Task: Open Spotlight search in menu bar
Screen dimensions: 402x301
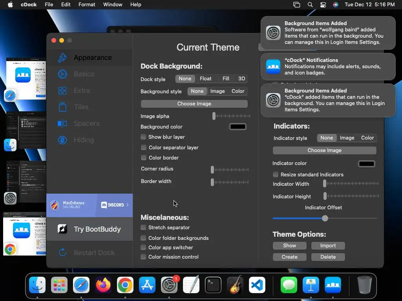Action: [310, 5]
